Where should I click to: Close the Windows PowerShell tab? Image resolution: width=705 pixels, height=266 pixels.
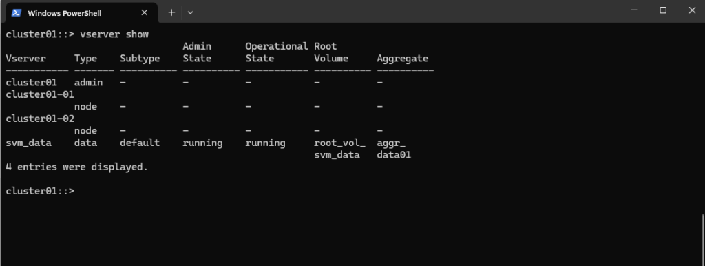tap(145, 12)
